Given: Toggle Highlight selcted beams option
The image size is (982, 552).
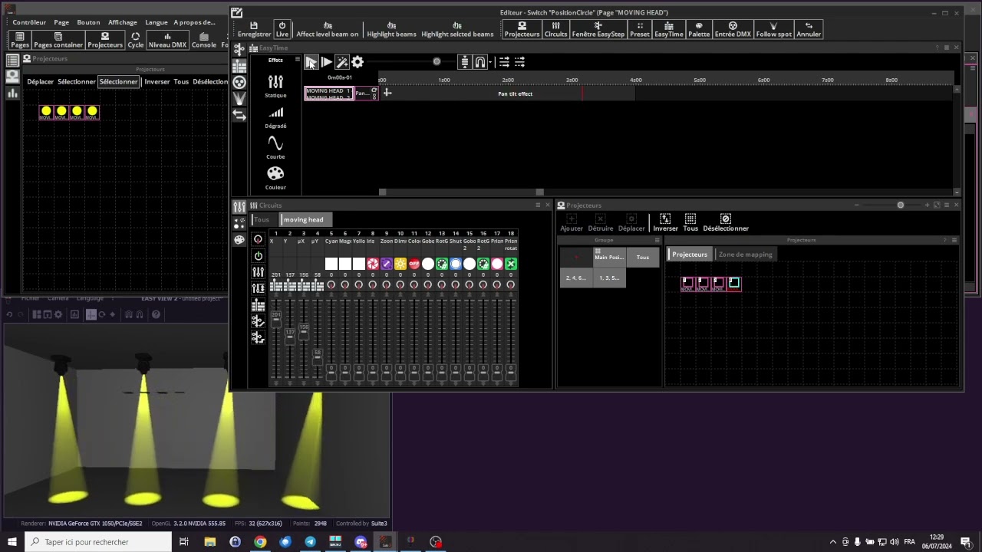Looking at the screenshot, I should tap(457, 29).
